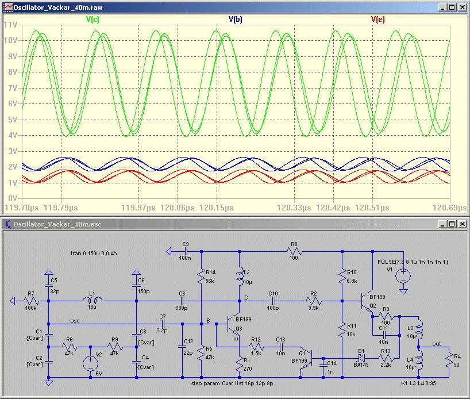
Task: Open the waveform window's title bar icon
Action: (x=6, y=7)
